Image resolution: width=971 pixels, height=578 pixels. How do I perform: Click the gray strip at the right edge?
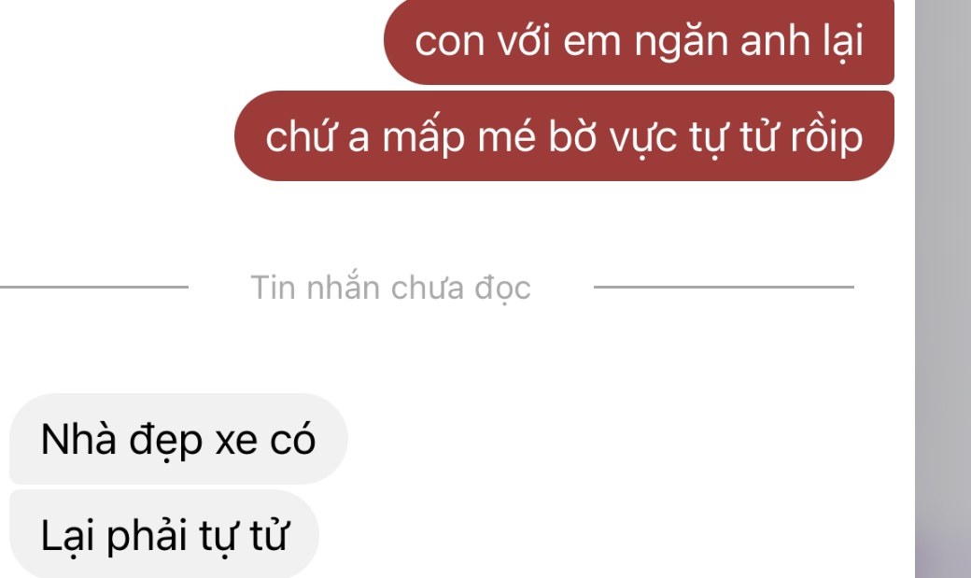[x=943, y=289]
